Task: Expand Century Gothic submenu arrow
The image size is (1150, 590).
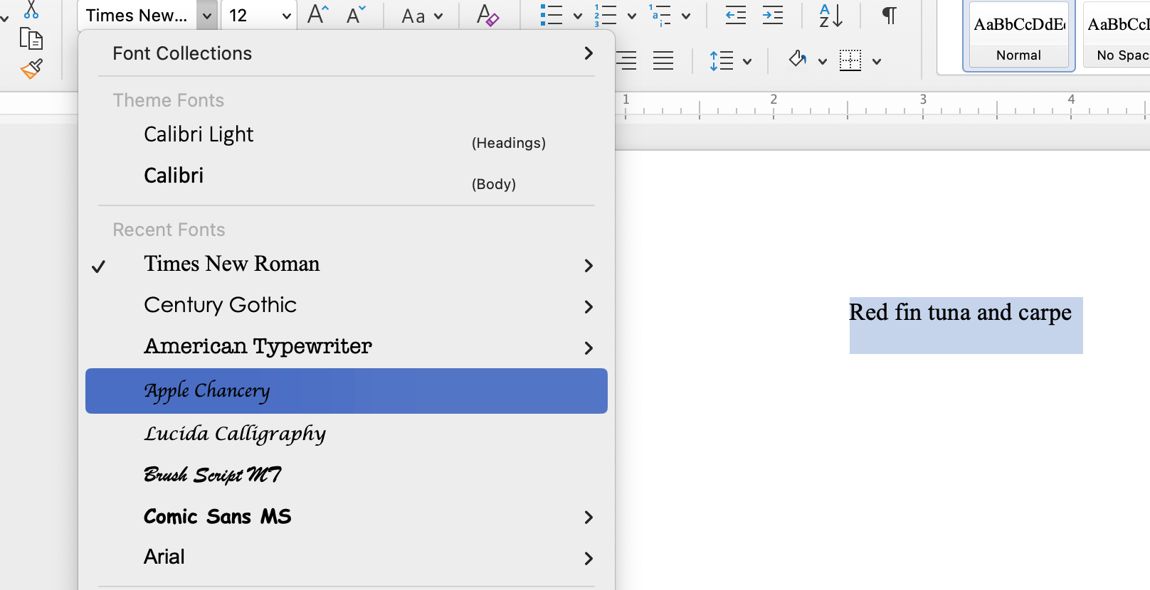Action: (589, 307)
